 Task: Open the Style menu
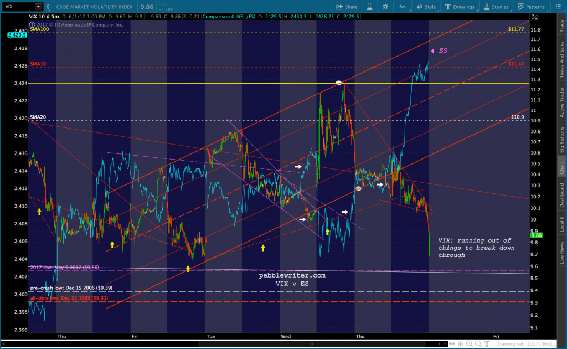(x=426, y=7)
